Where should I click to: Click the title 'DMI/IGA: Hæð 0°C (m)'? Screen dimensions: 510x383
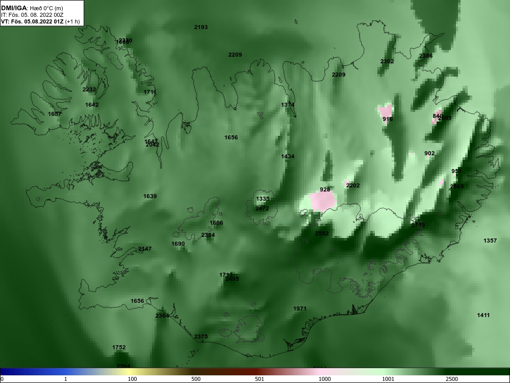click(x=32, y=8)
